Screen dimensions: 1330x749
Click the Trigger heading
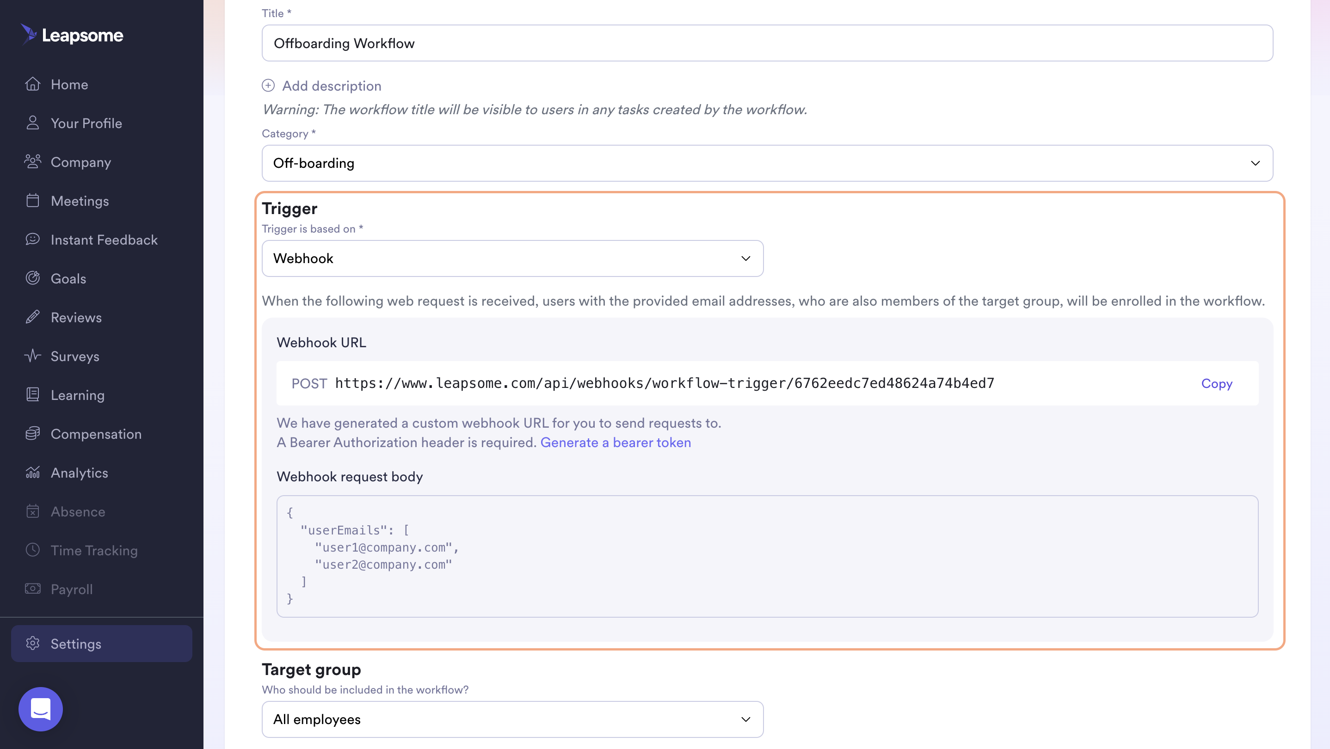pyautogui.click(x=289, y=208)
